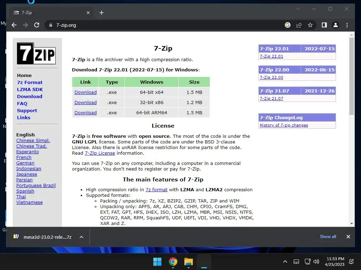The image size is (361, 270).
Task: Click the touch keyboard tray icon
Action: click(296, 262)
